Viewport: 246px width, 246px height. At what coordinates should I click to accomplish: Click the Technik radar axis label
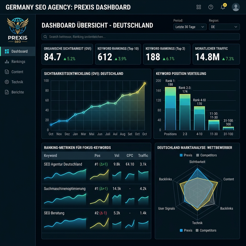point(197,223)
